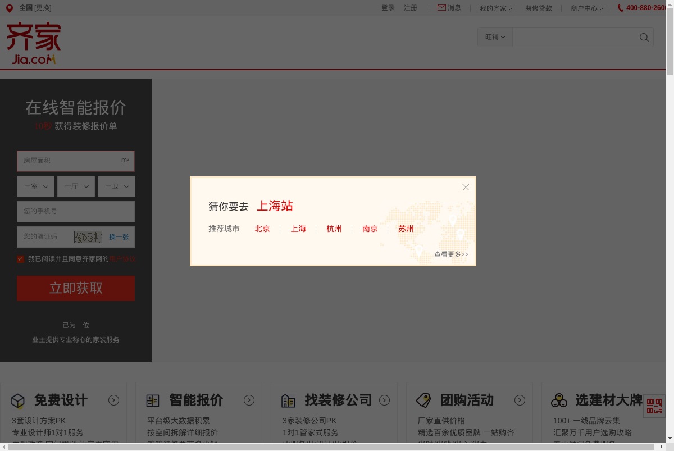Open the 一室 room count dropdown
674x451 pixels.
pyautogui.click(x=36, y=186)
